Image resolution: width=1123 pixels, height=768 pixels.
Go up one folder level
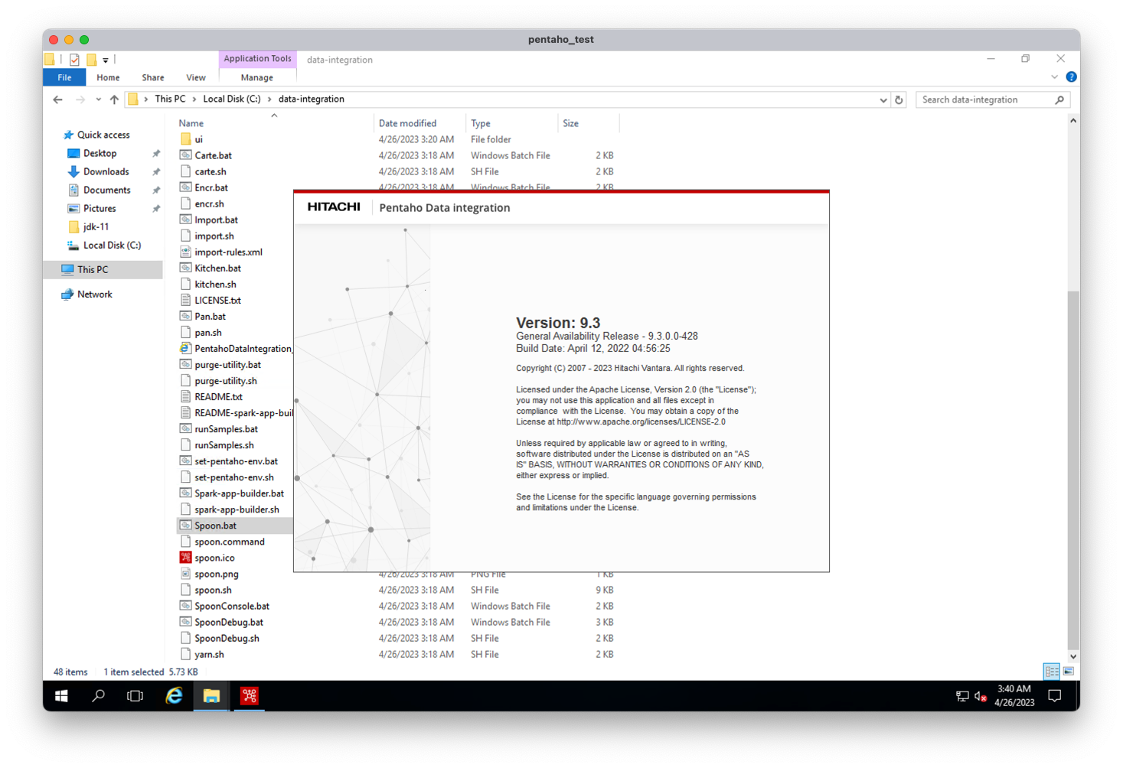coord(114,99)
